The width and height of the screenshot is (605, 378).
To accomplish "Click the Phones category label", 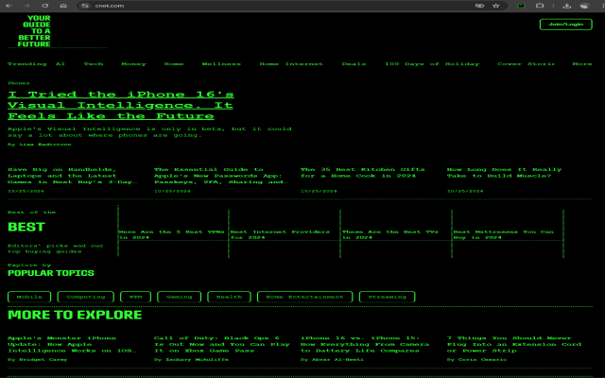I will (x=19, y=83).
